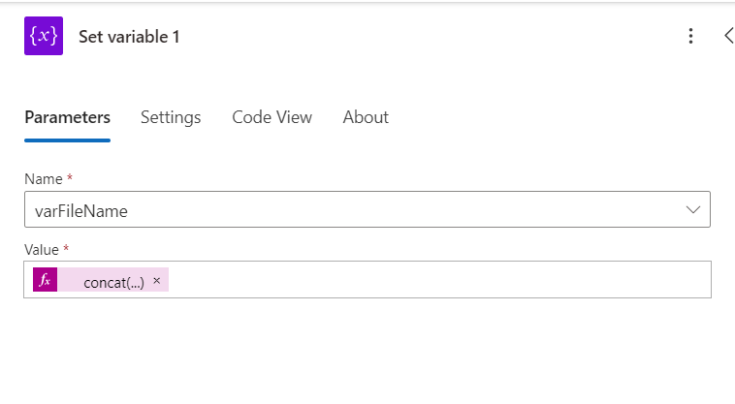This screenshot has height=404, width=735.
Task: Click the red asterisk beside Value
Action: (x=67, y=249)
